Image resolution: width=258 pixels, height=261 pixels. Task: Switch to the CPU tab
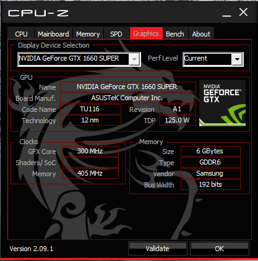pyautogui.click(x=21, y=34)
